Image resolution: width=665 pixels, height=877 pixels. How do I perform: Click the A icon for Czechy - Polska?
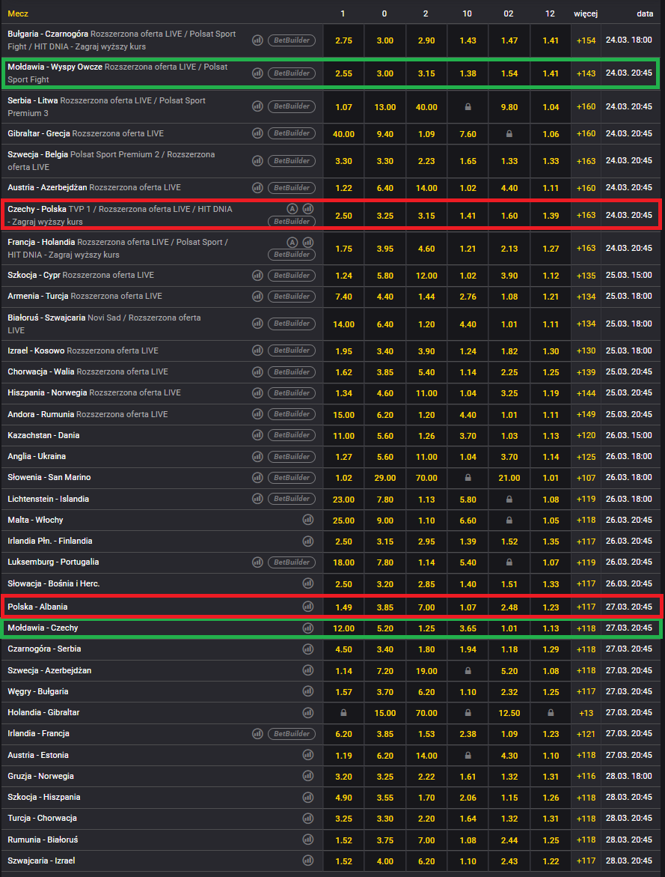tap(292, 209)
